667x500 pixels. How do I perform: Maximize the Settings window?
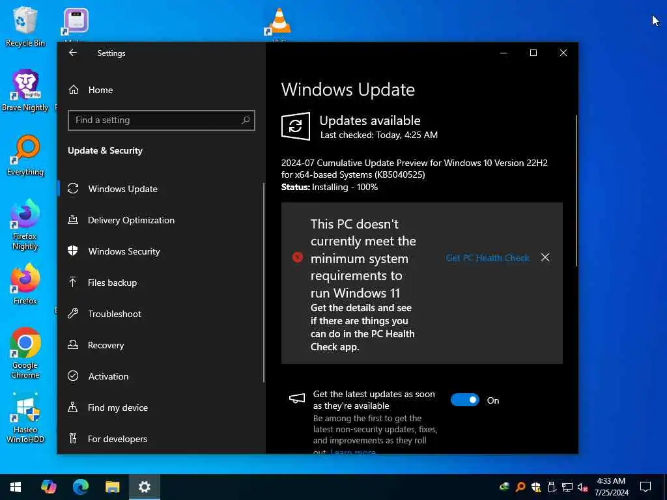[x=533, y=53]
